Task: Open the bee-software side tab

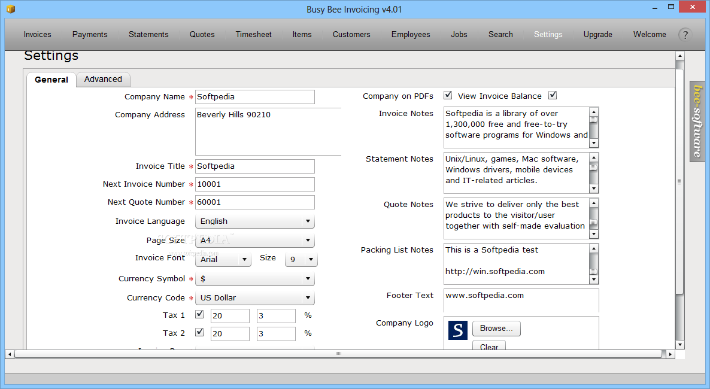Action: (x=697, y=121)
